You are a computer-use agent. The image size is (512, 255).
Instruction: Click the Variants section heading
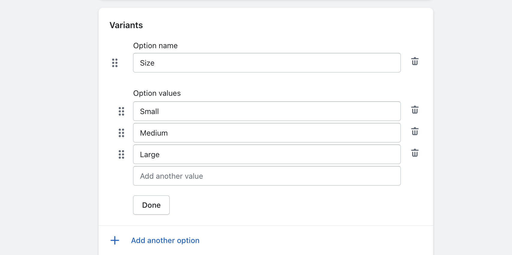point(126,25)
